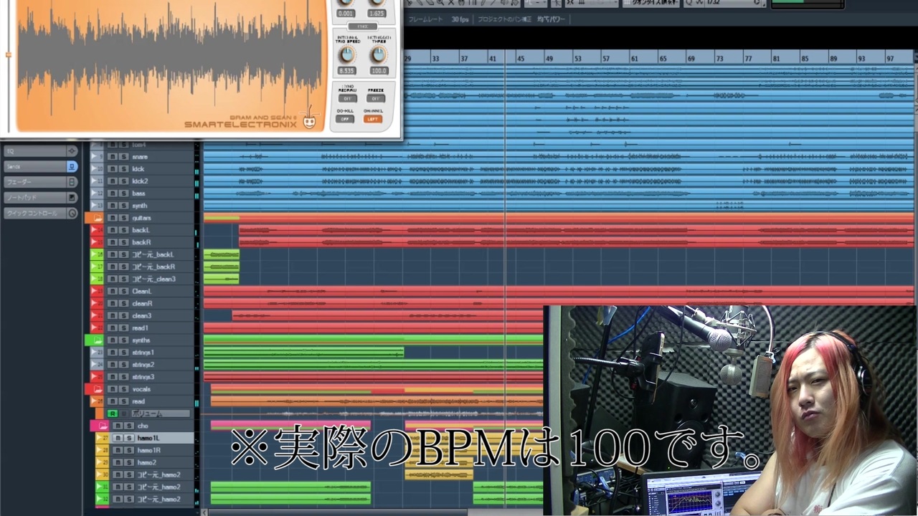Expand the クイックコントロール inspector section
The height and width of the screenshot is (516, 918).
coord(39,213)
